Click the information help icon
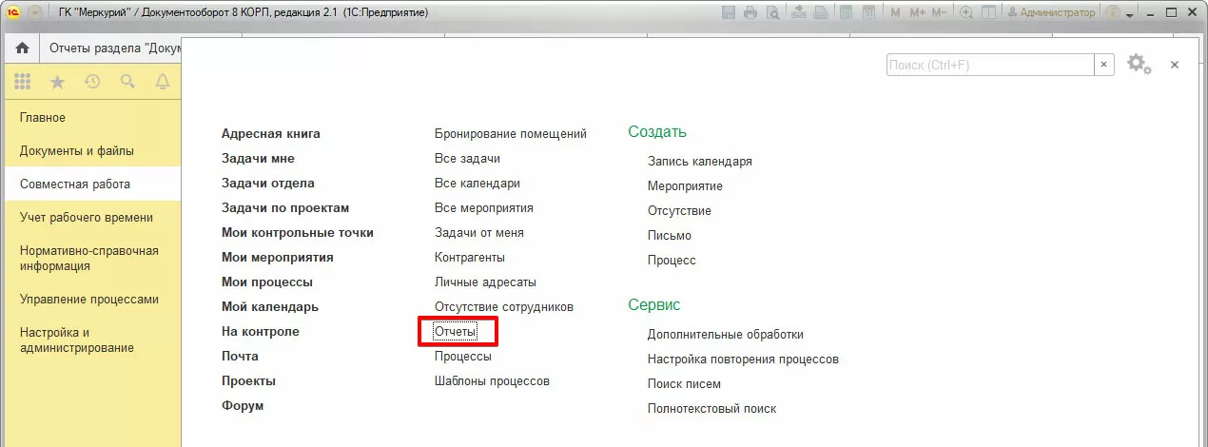 tap(1113, 12)
